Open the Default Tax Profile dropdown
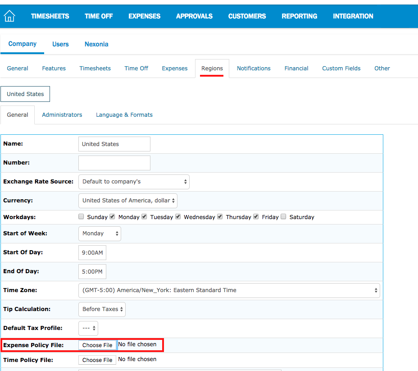 88,328
